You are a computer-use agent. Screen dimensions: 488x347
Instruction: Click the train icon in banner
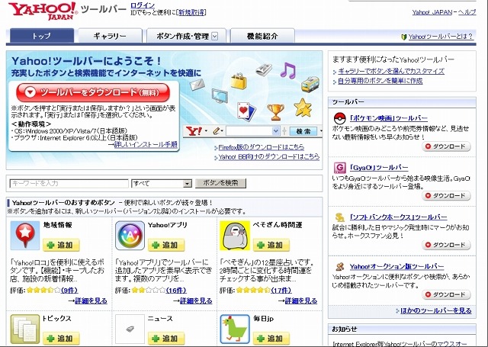(310, 84)
